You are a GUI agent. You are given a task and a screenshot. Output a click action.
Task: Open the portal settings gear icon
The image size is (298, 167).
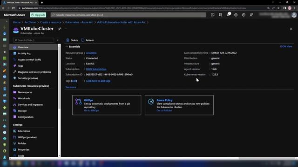pyautogui.click(x=236, y=15)
